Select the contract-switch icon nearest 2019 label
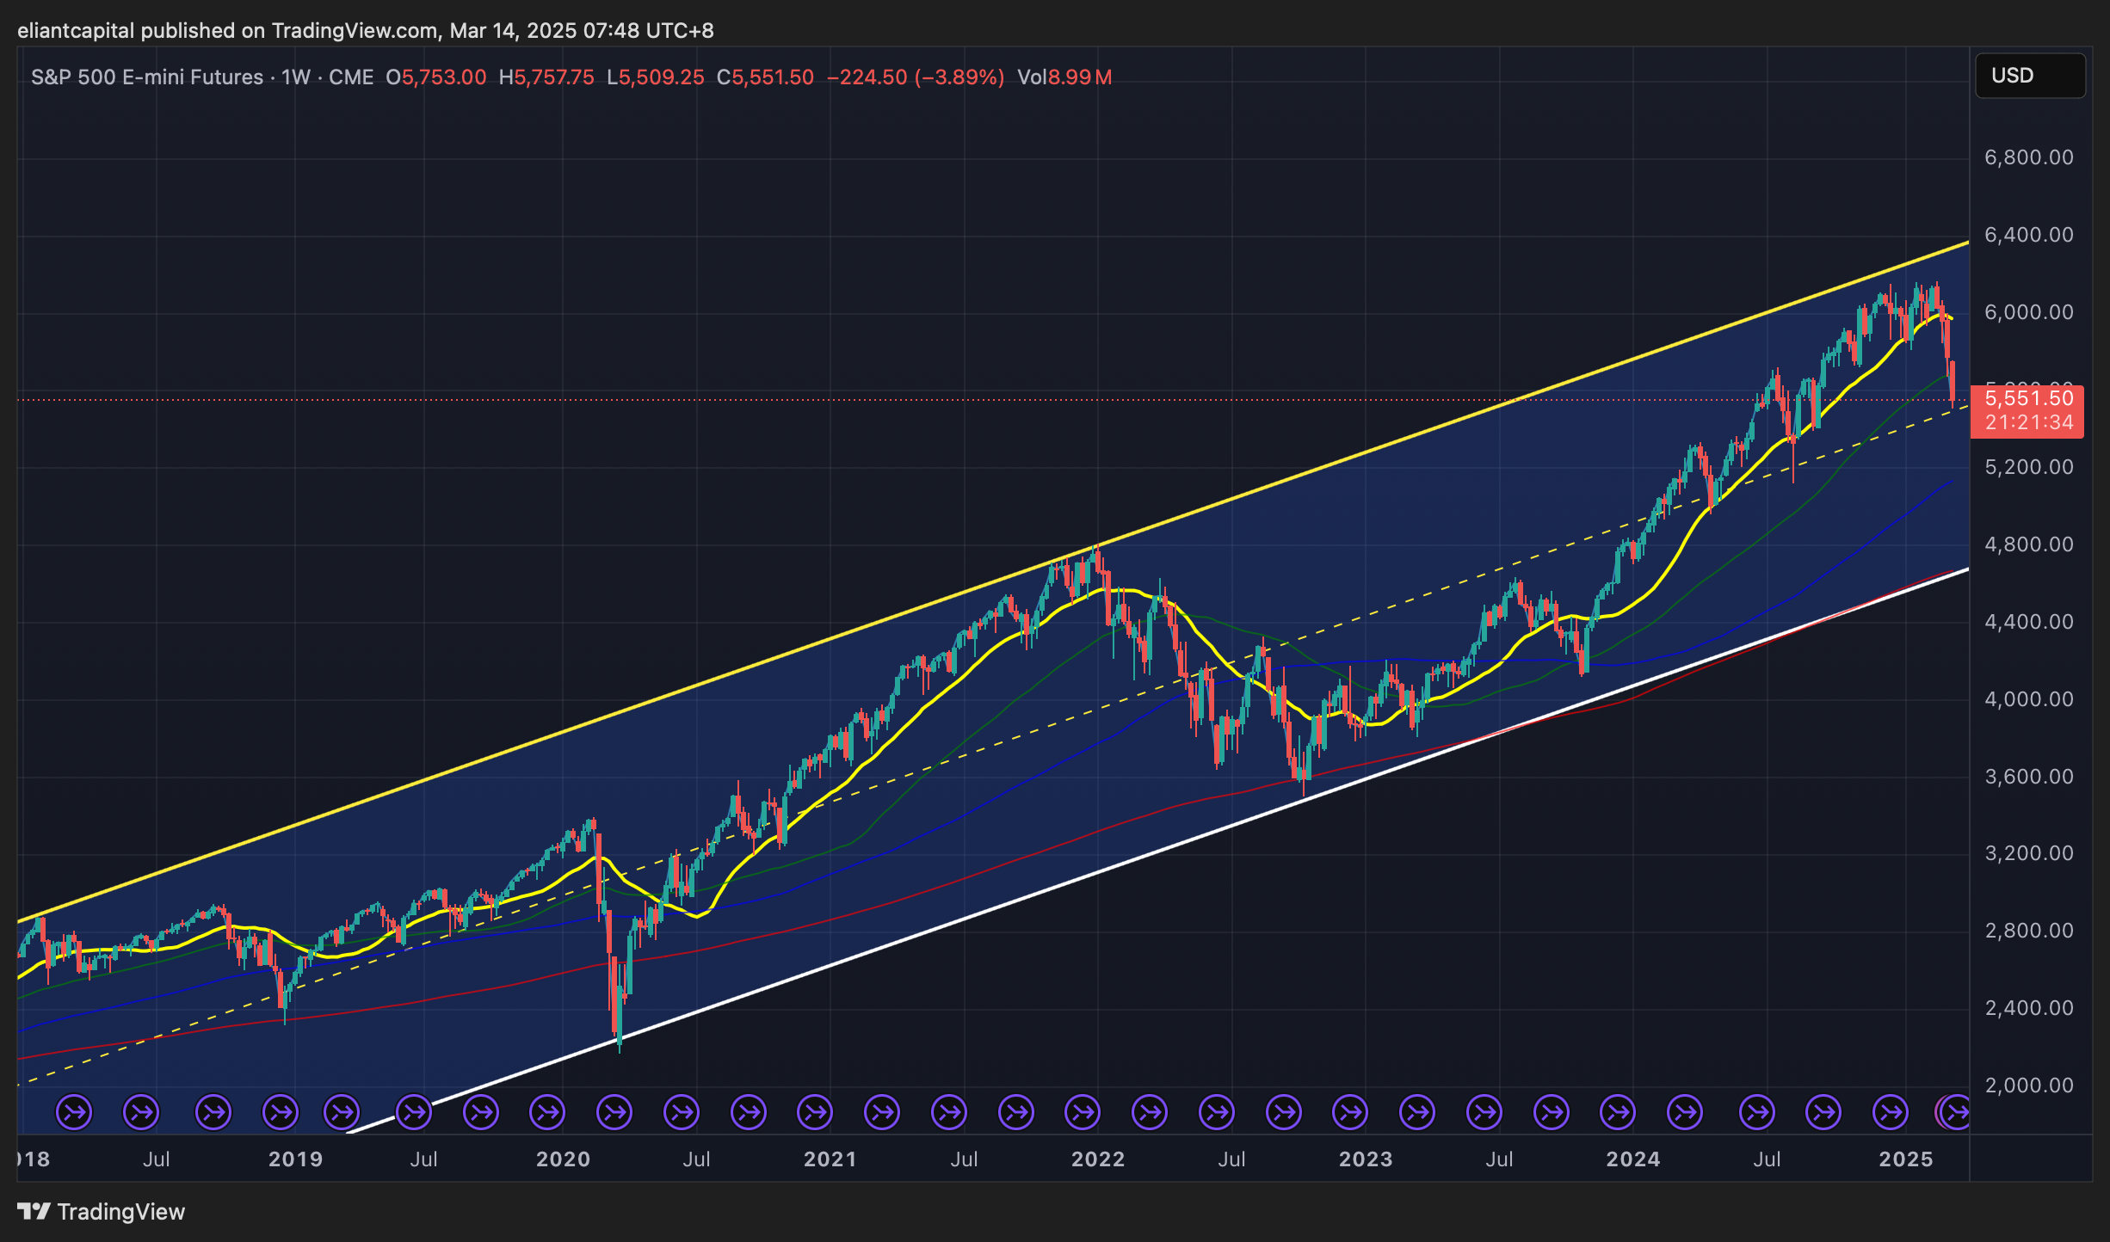This screenshot has width=2110, height=1242. click(281, 1112)
